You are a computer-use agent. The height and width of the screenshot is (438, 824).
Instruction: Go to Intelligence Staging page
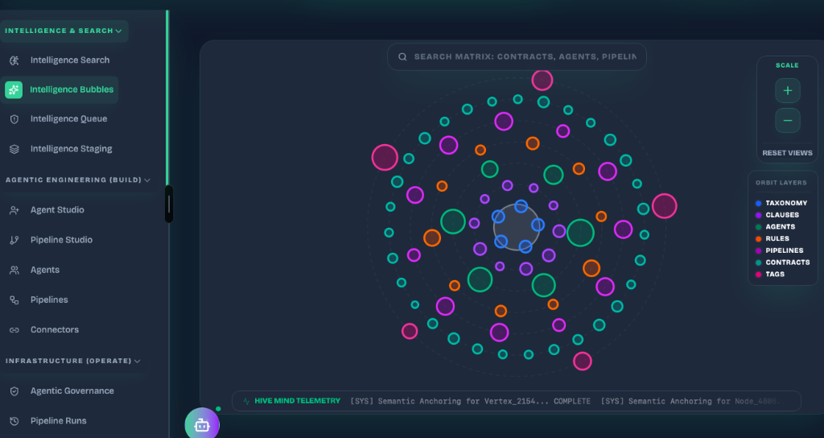pyautogui.click(x=71, y=149)
